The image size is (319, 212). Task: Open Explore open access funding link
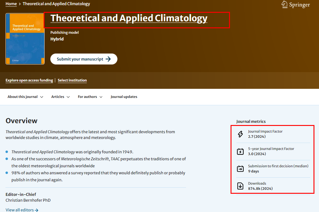29,80
